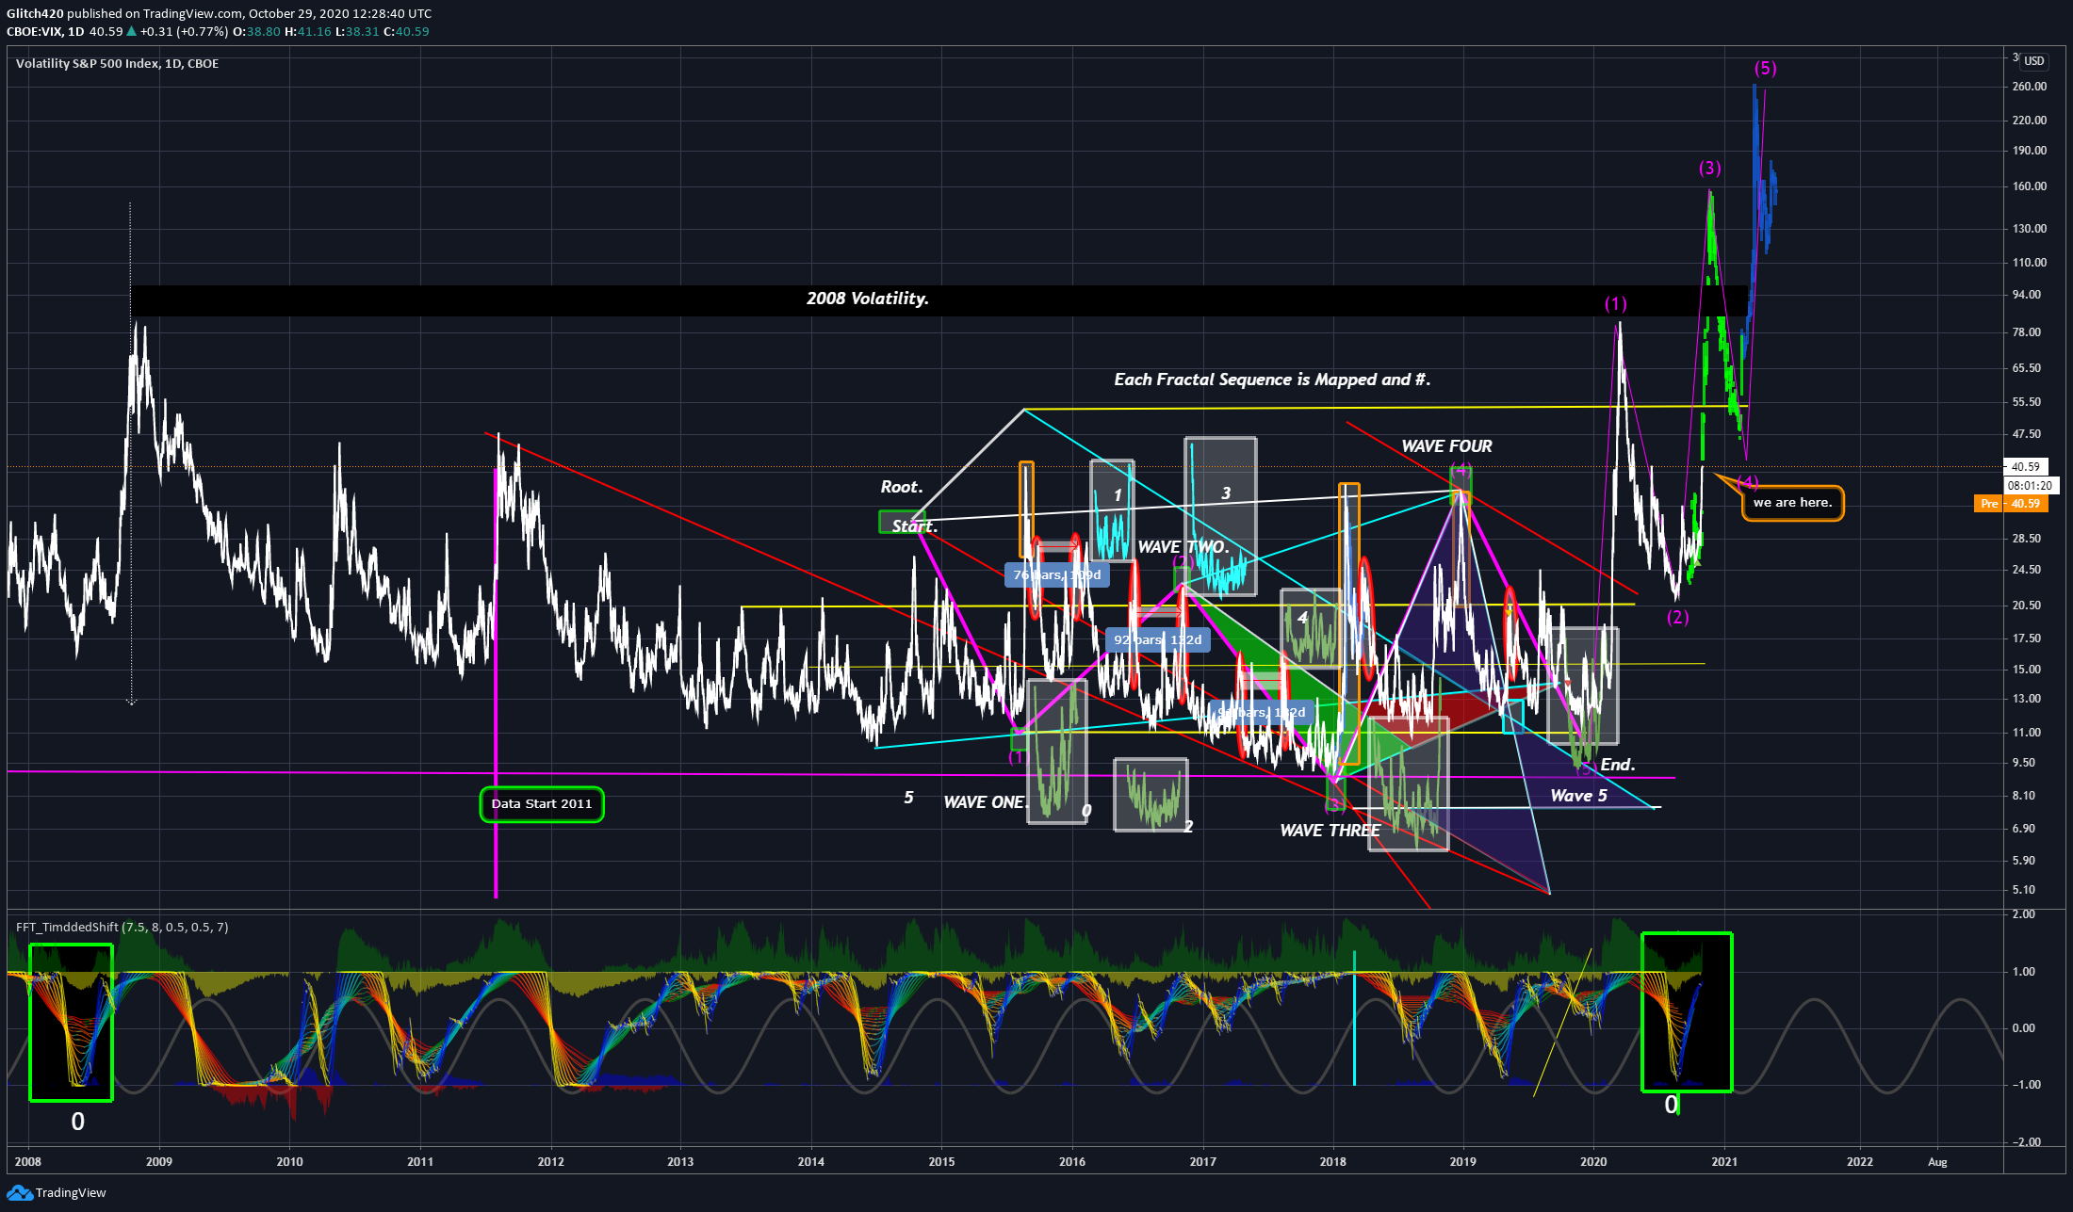
Task: Click the 2011 time axis label
Action: 420,1161
